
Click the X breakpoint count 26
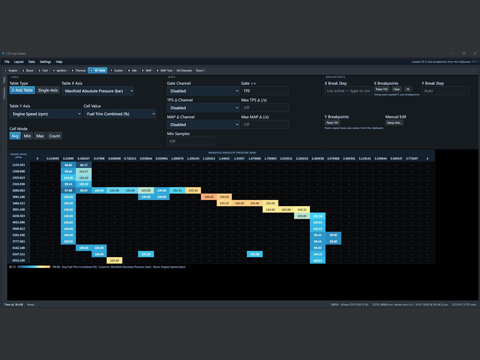(x=408, y=89)
